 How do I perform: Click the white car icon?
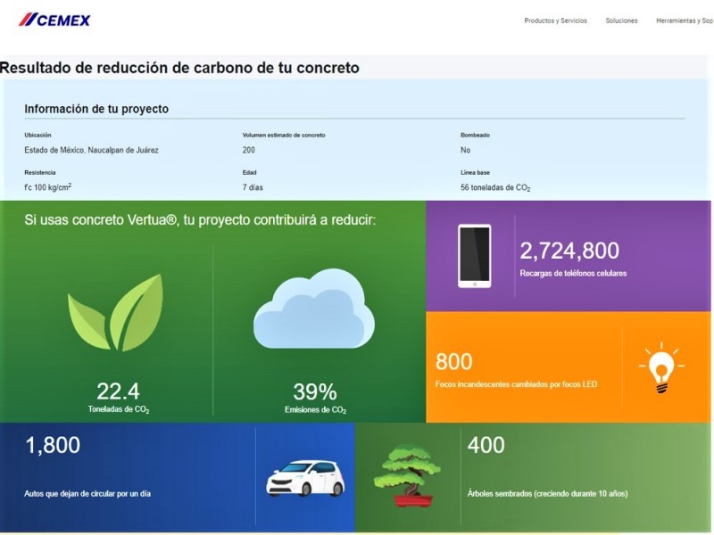pos(305,478)
